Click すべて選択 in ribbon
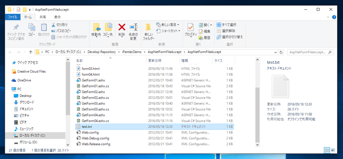The image size is (343, 159). pyautogui.click(x=226, y=25)
